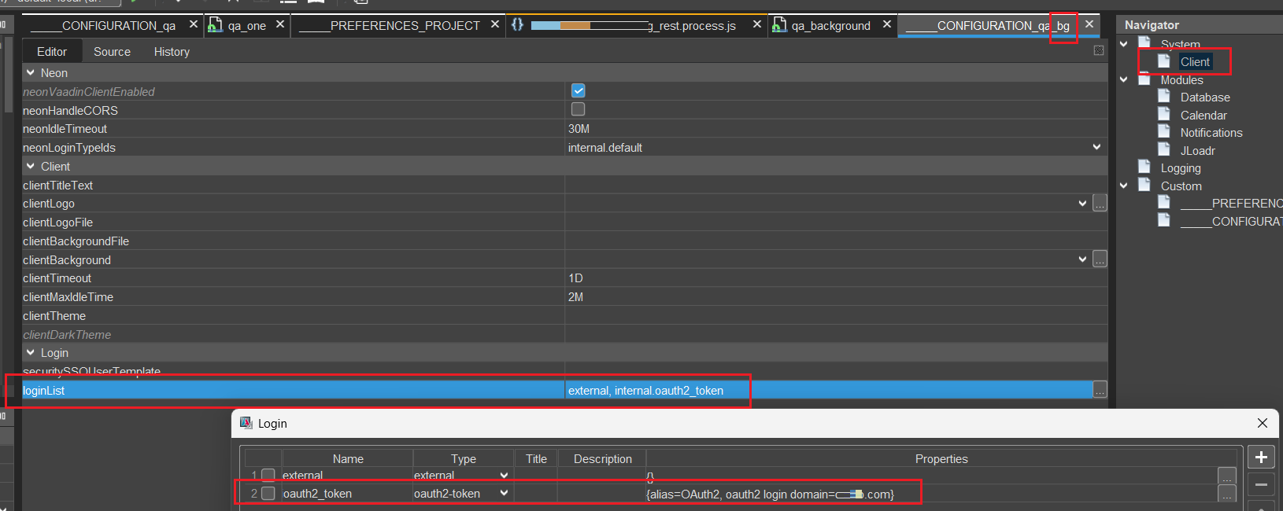This screenshot has width=1283, height=511.
Task: Switch to the qa_one tab
Action: click(247, 26)
